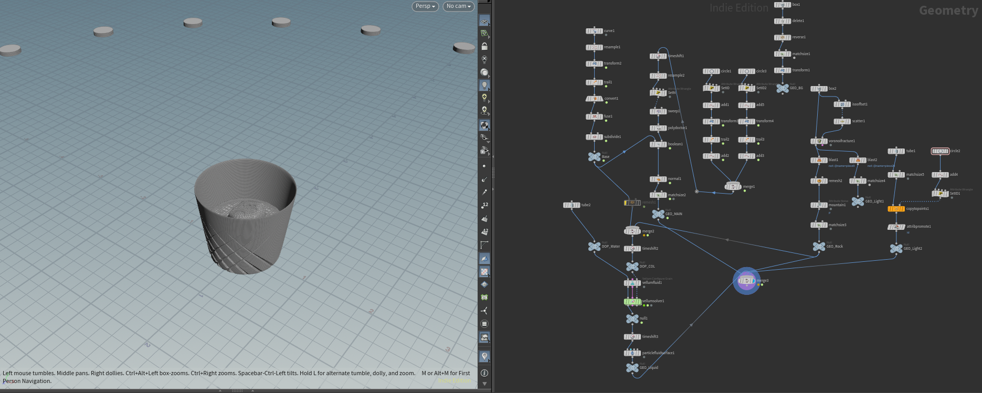Open the No cam camera dropdown
The image size is (982, 393).
pos(459,6)
